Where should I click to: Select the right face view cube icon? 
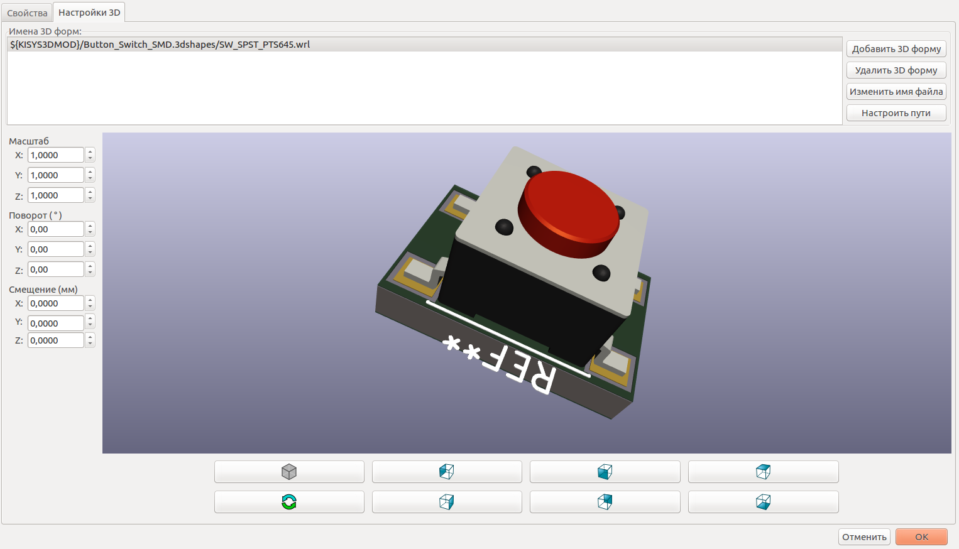pyautogui.click(x=447, y=501)
